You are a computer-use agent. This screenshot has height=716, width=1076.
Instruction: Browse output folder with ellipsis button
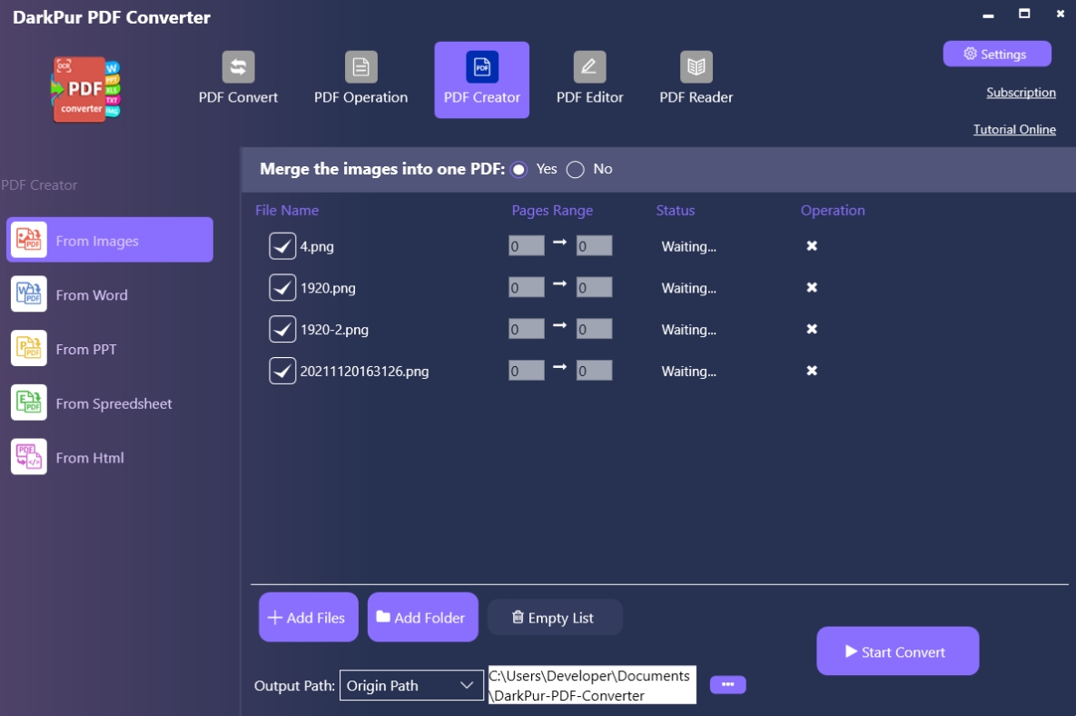tap(727, 684)
